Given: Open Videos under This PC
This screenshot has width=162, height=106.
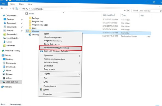Looking at the screenshot, I should (9, 78).
